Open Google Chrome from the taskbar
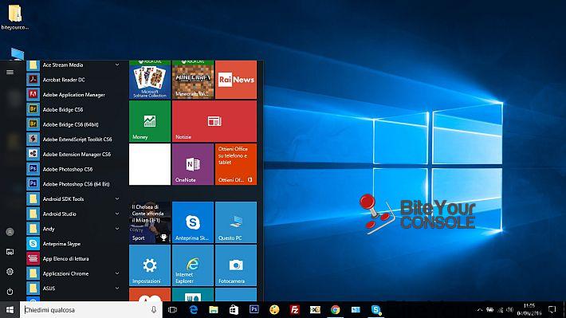This screenshot has height=318, width=566. (x=336, y=310)
